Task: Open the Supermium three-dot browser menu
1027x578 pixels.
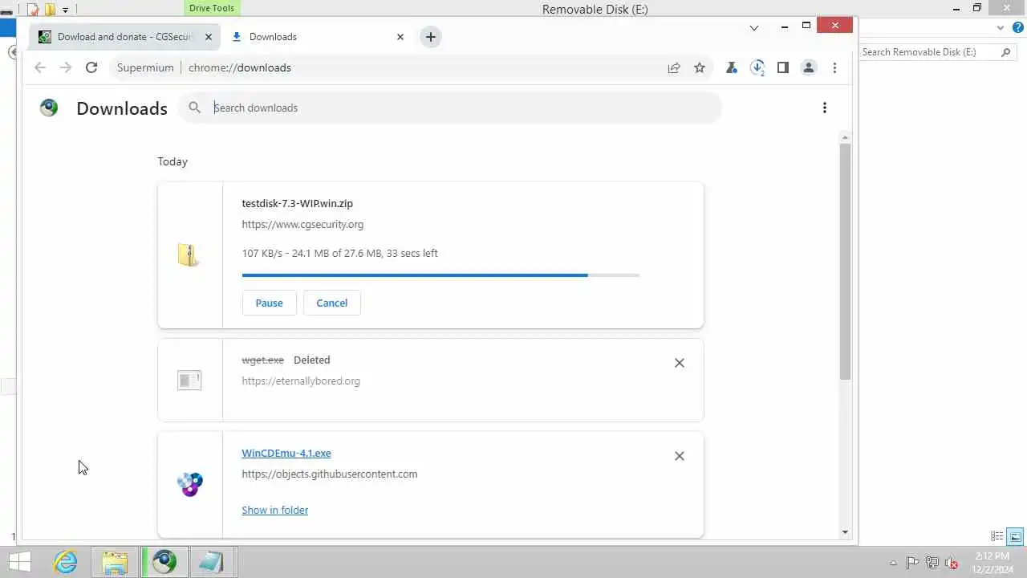Action: click(x=834, y=67)
